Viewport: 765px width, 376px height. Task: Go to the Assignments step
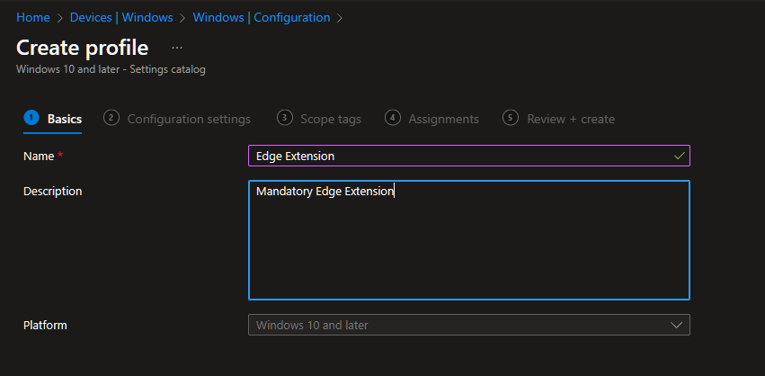(x=443, y=119)
